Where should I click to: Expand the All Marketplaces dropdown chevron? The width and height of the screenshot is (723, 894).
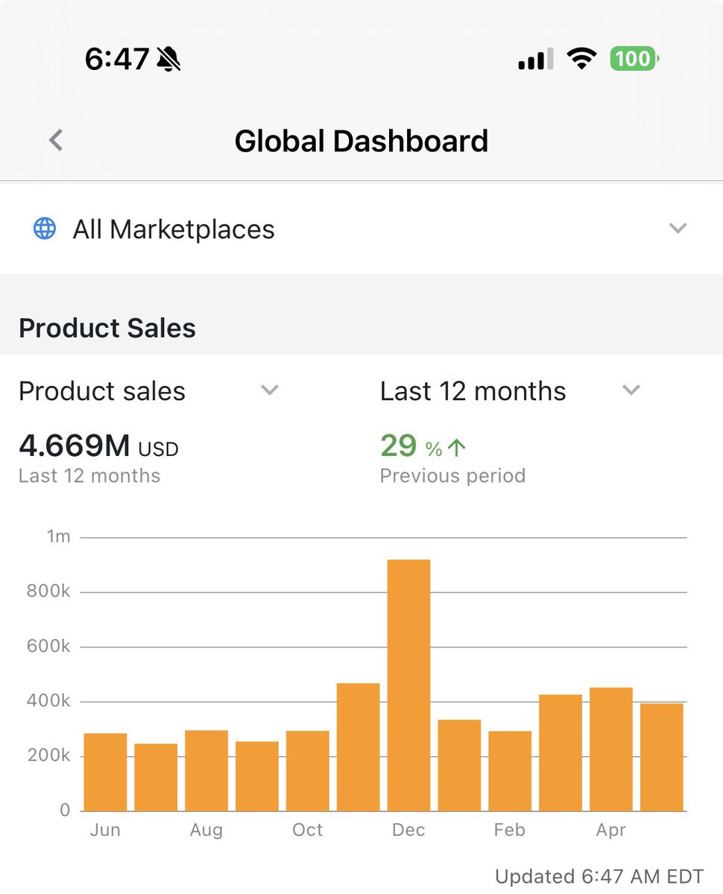678,229
